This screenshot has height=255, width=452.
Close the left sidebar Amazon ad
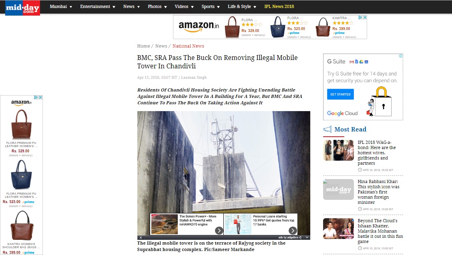click(41, 97)
